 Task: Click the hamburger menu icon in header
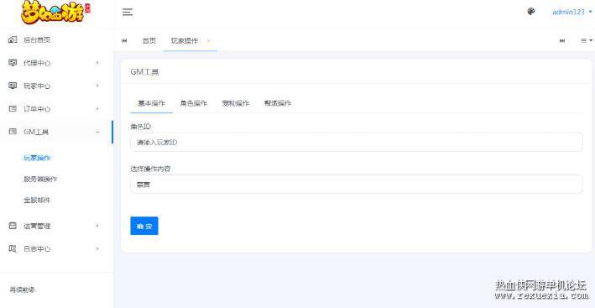click(128, 12)
